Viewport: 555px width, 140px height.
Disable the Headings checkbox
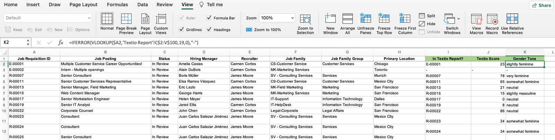point(209,30)
